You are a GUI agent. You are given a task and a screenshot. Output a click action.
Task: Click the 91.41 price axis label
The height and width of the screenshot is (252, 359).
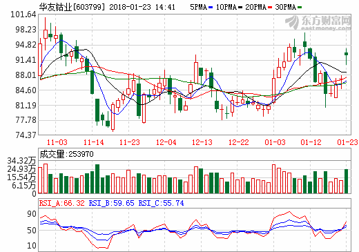click(x=26, y=60)
